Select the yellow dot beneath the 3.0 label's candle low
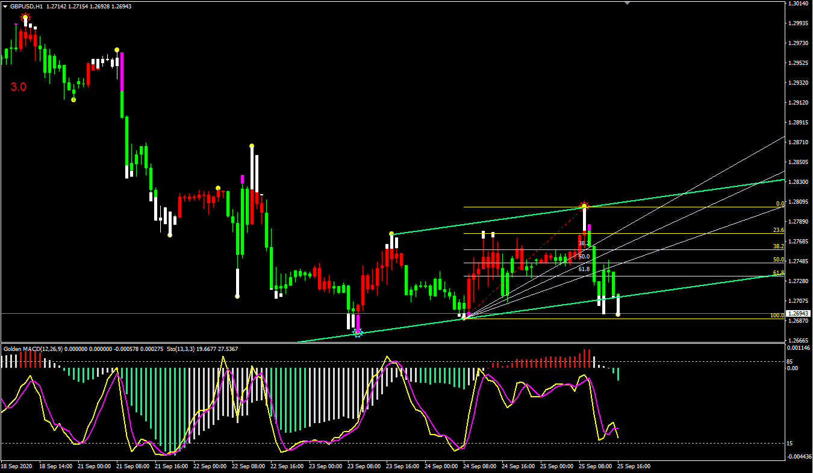The image size is (813, 473). pyautogui.click(x=73, y=100)
